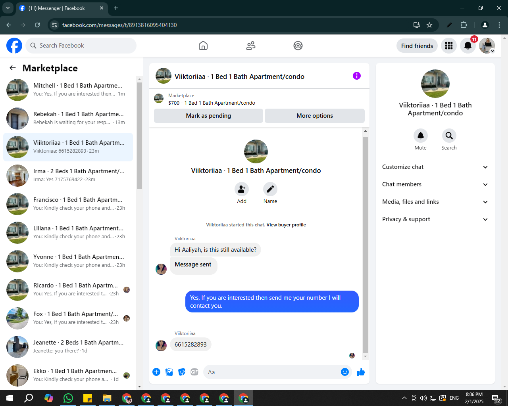The image size is (508, 406).
Task: Click More options button
Action: coord(315,116)
